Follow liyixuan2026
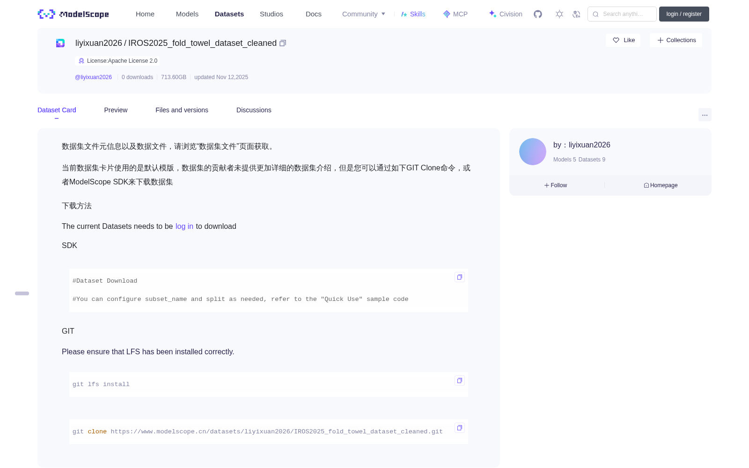 pyautogui.click(x=556, y=185)
